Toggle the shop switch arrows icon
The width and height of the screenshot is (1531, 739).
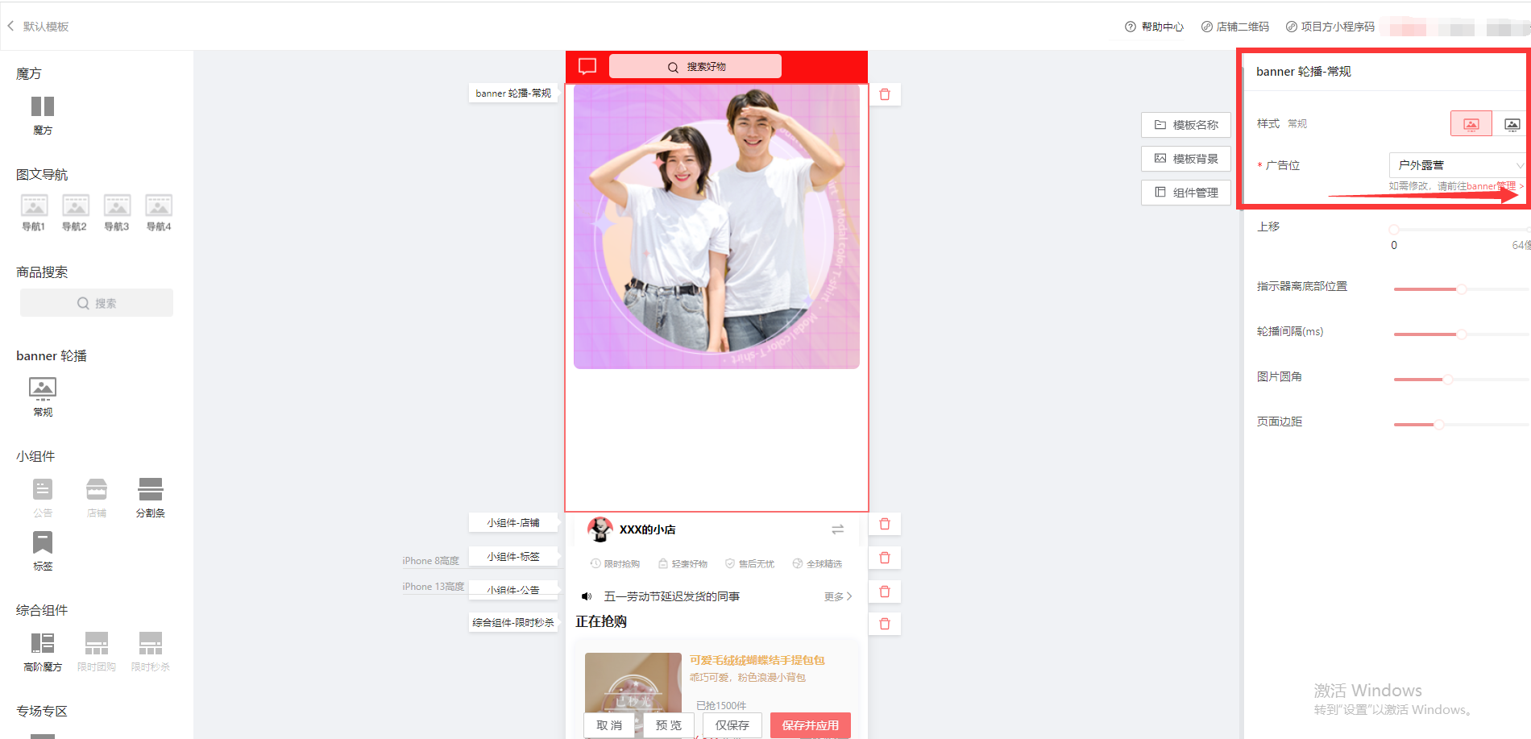pyautogui.click(x=838, y=529)
